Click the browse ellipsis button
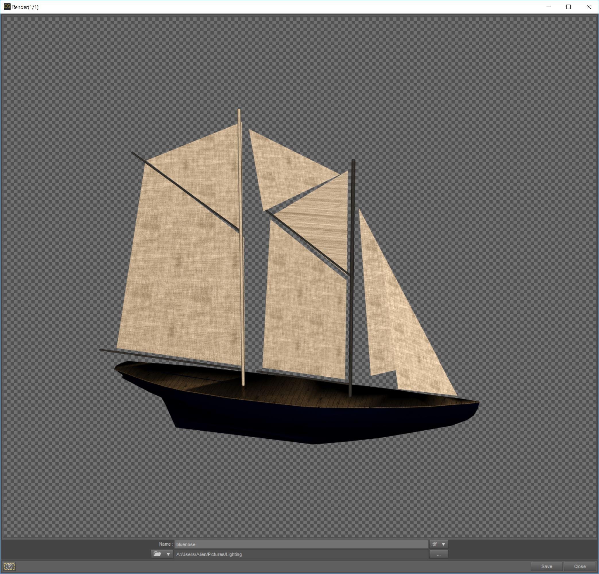Viewport: 599px width, 574px height. pyautogui.click(x=438, y=554)
